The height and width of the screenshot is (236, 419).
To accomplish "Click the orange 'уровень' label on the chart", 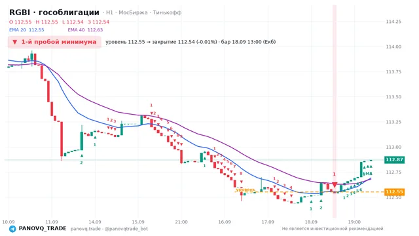I will coord(246,189).
